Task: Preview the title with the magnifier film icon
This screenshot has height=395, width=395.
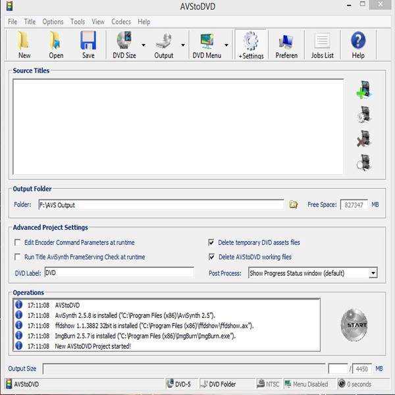Action: 364,163
